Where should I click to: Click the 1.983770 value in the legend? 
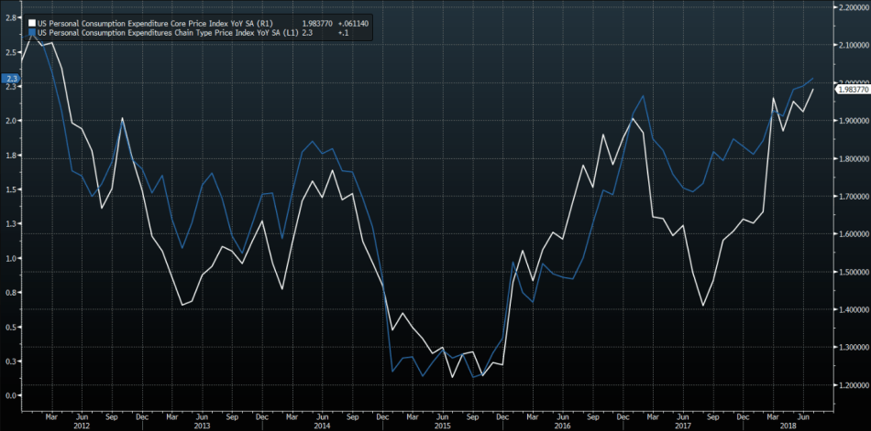(317, 24)
